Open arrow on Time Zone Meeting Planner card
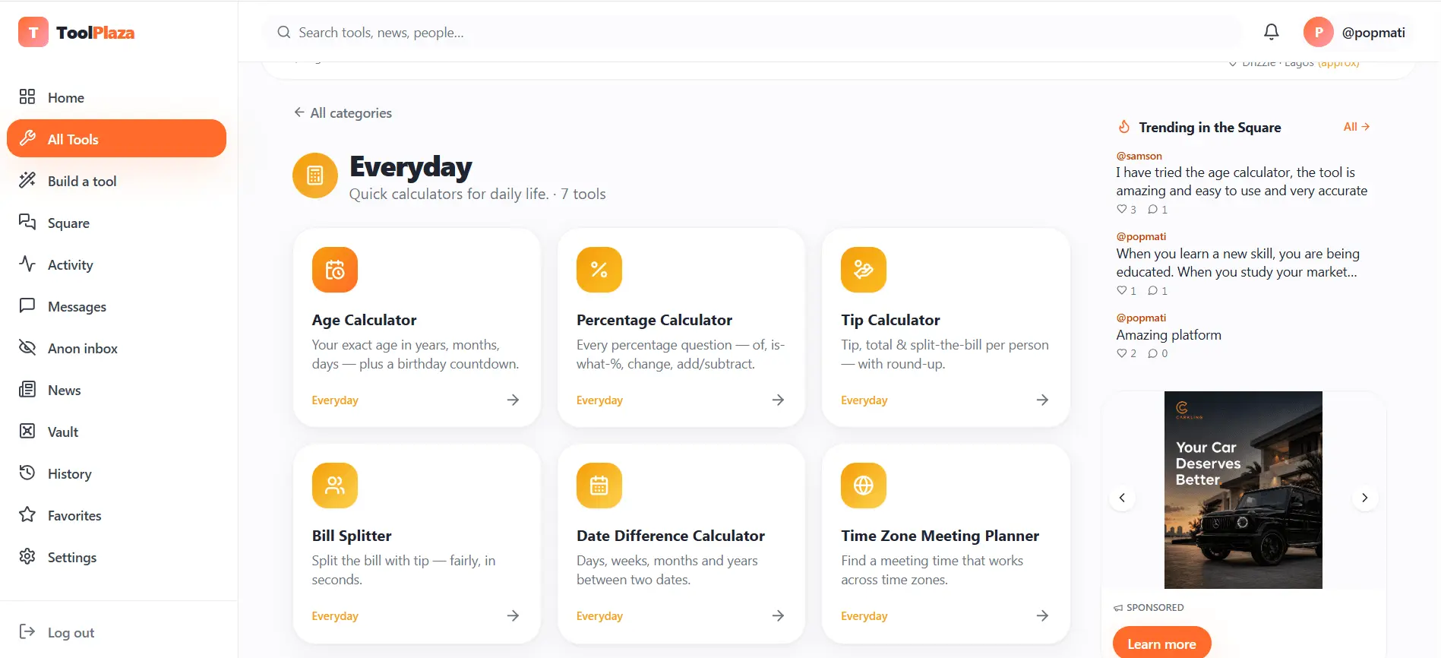 coord(1042,615)
